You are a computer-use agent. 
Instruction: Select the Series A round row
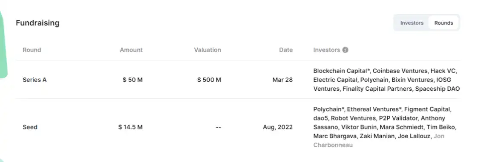click(238, 80)
